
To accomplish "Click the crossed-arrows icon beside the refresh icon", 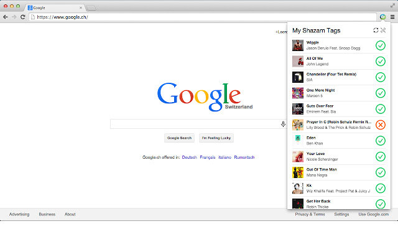I will (x=383, y=31).
